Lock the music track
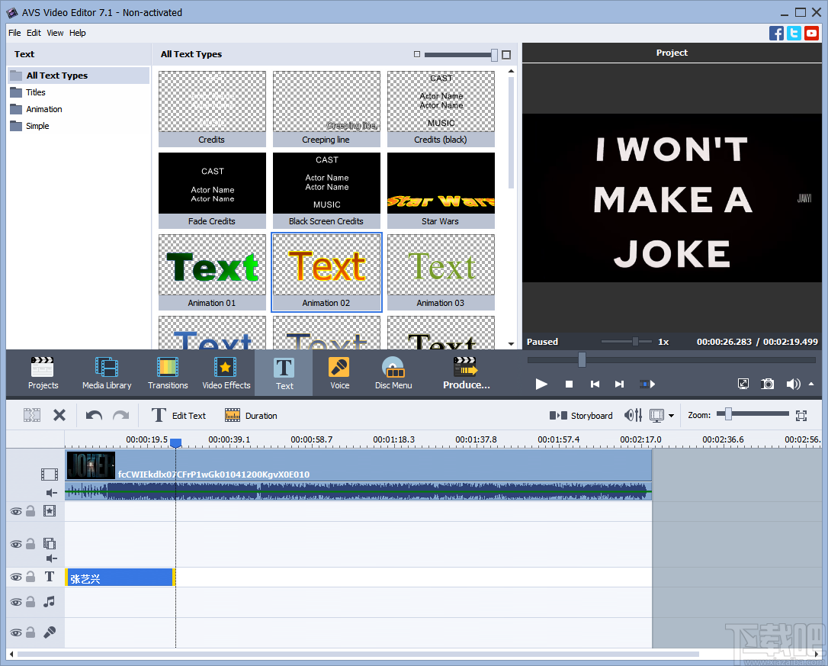This screenshot has height=666, width=828. [x=30, y=601]
